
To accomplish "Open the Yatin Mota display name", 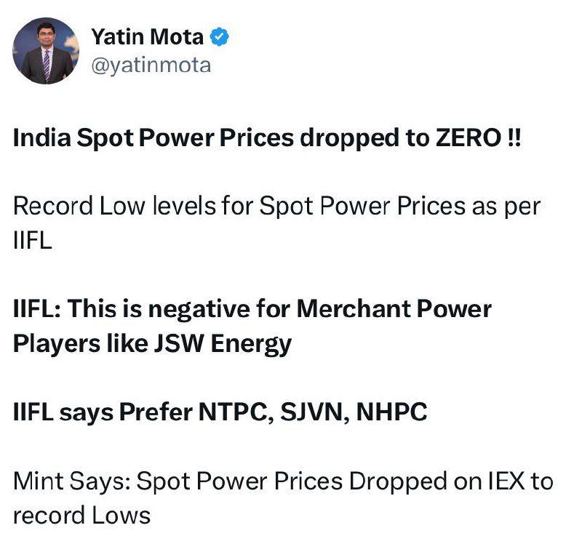I will (x=148, y=36).
